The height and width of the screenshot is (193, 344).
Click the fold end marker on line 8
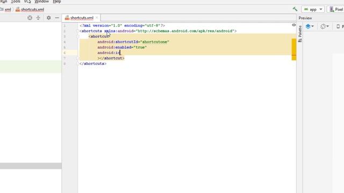[x=77, y=64]
